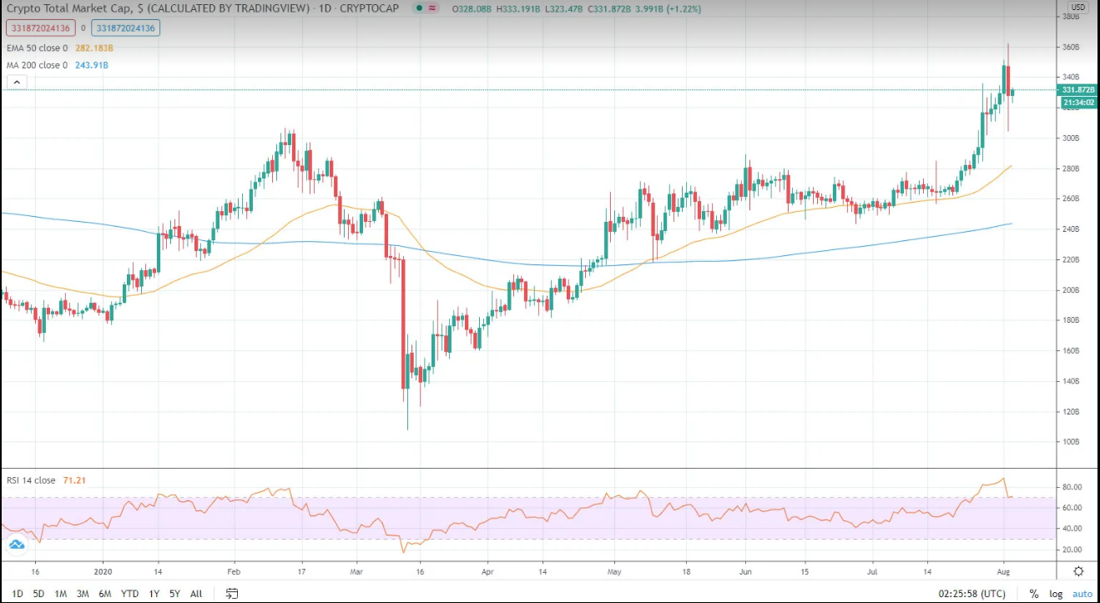This screenshot has width=1100, height=603.
Task: Click the Jul label on time axis
Action: pos(871,572)
